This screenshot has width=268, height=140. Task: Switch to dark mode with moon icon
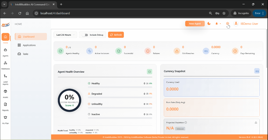point(209,24)
